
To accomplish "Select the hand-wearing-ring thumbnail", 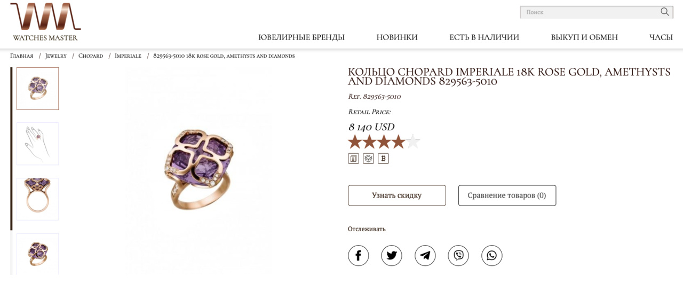I will click(38, 144).
